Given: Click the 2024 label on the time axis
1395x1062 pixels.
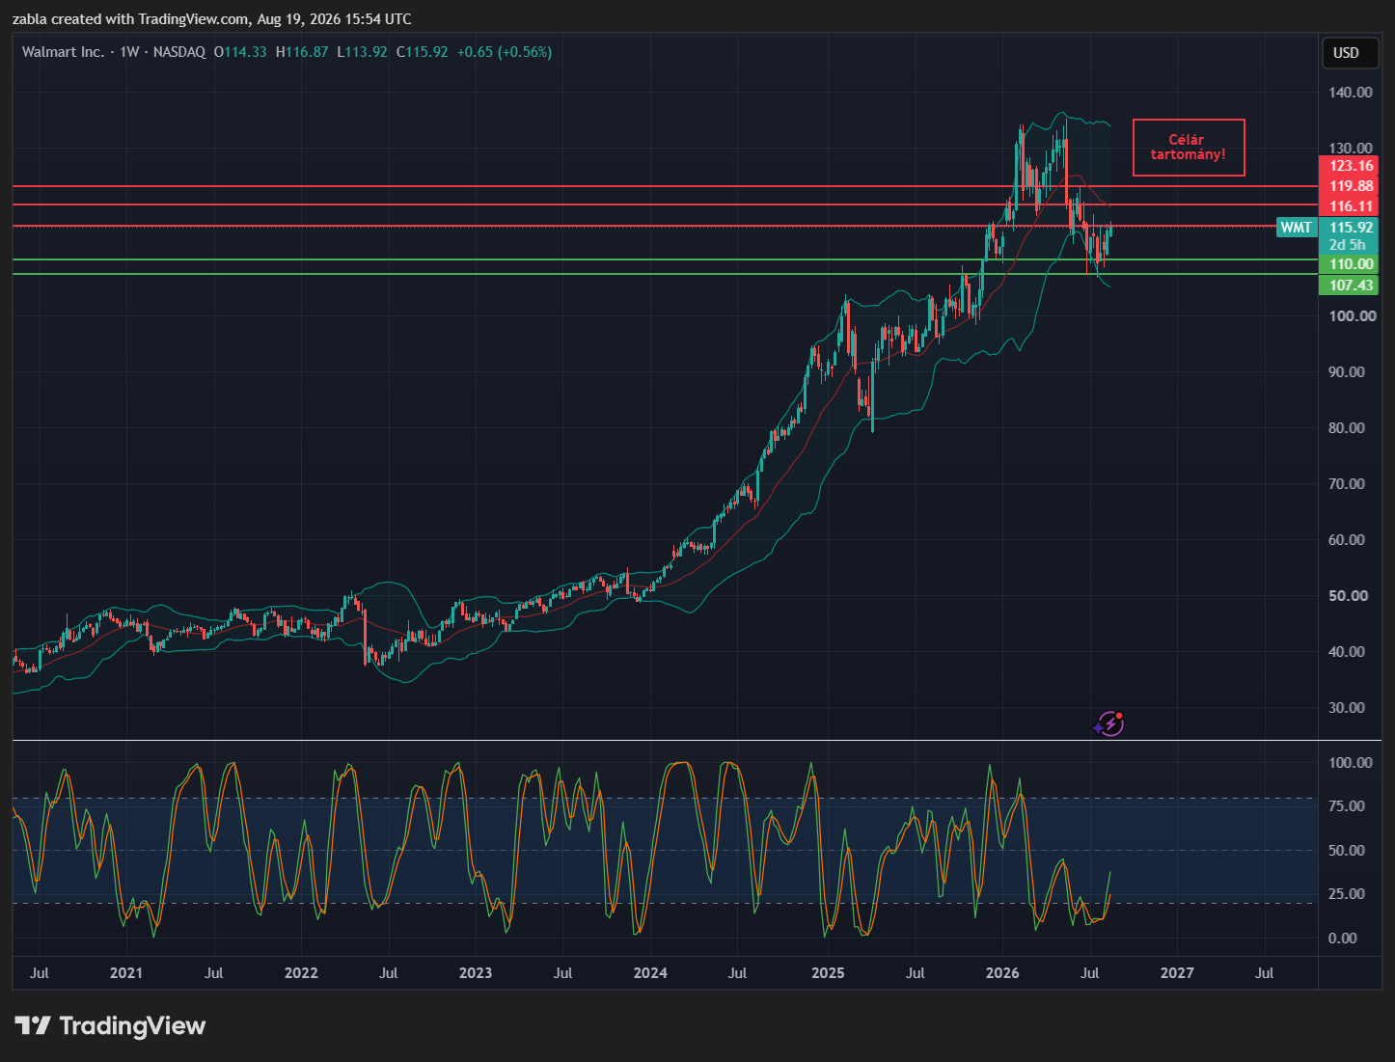Looking at the screenshot, I should (x=650, y=972).
